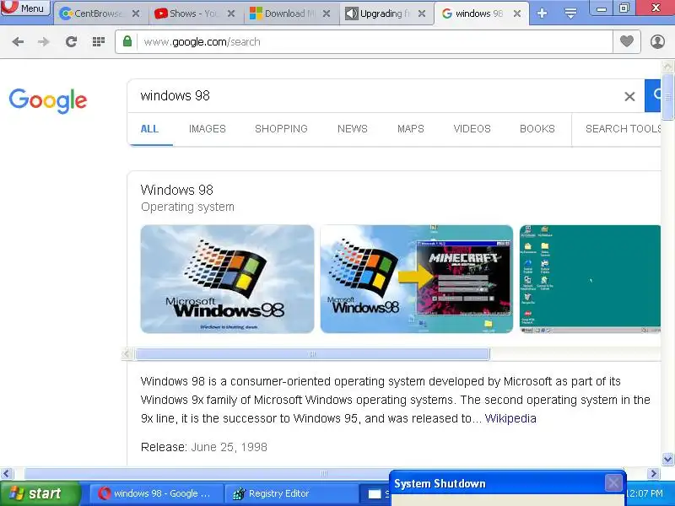
Task: Click the green security padlock icon
Action: pyautogui.click(x=127, y=41)
